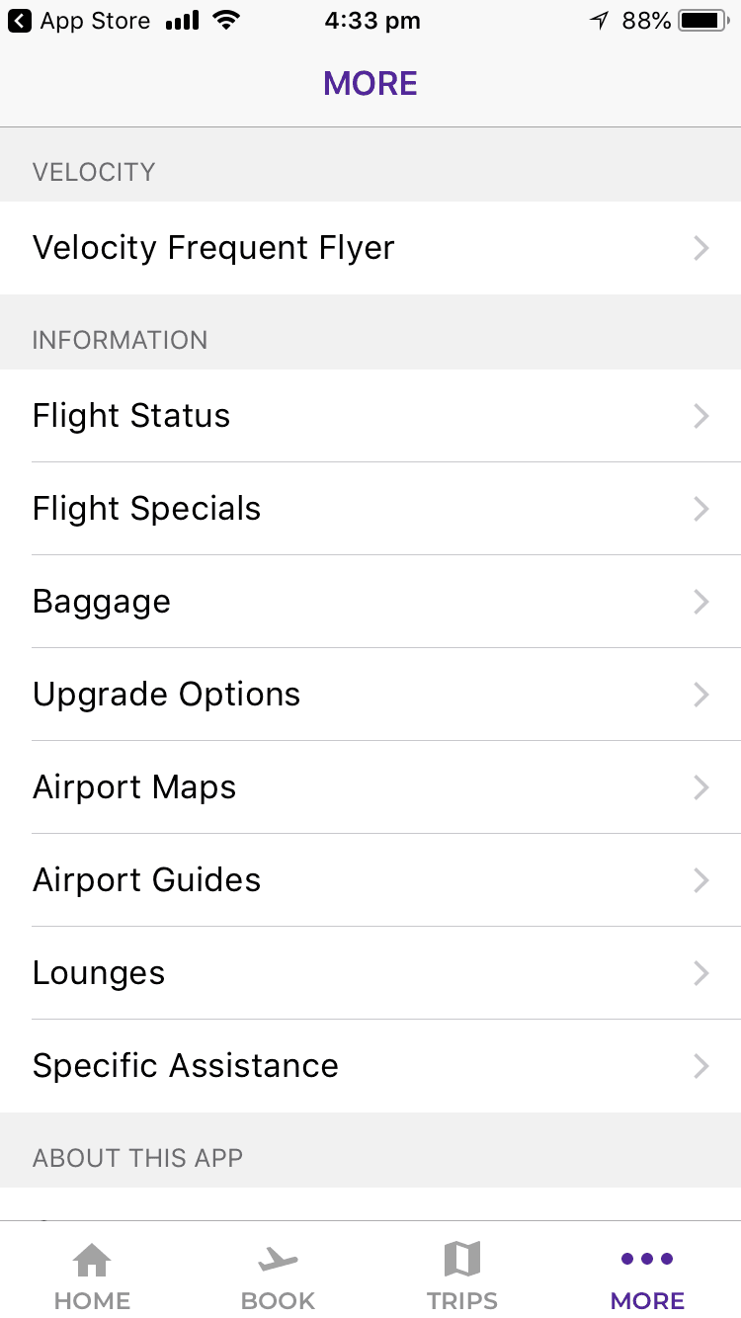The height and width of the screenshot is (1318, 741).
Task: Select the Baggage menu item
Action: tap(102, 602)
